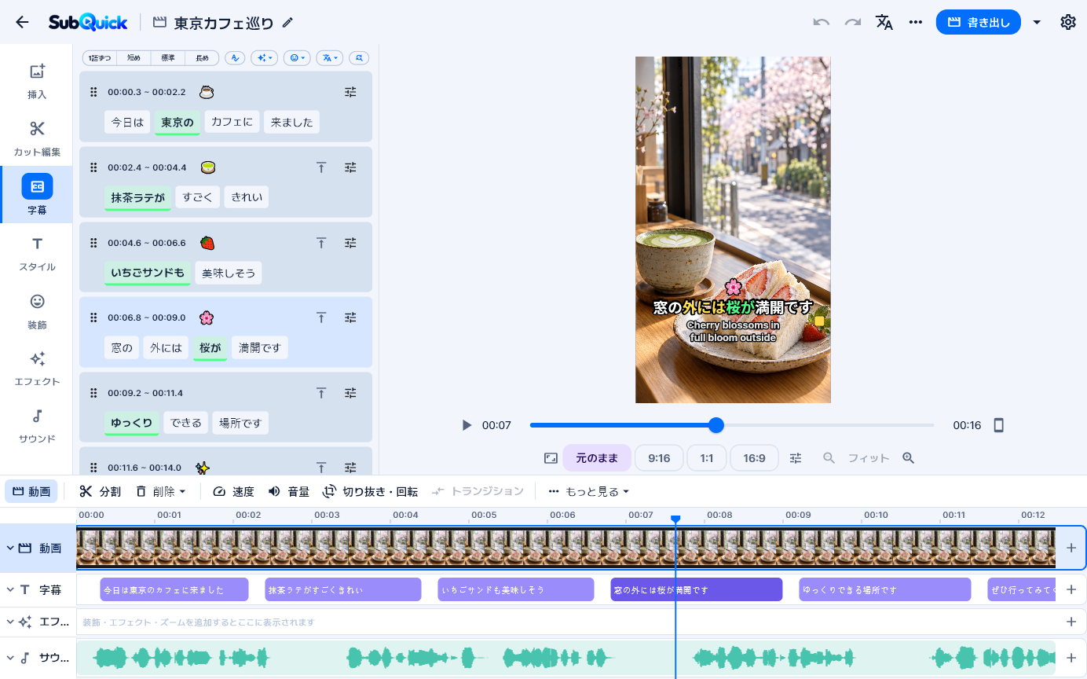Image resolution: width=1087 pixels, height=679 pixels.
Task: Select 1語ずつ caption length option
Action: tap(100, 58)
